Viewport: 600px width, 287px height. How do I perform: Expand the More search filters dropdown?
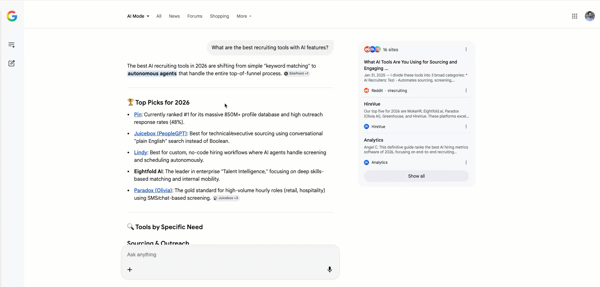point(244,16)
